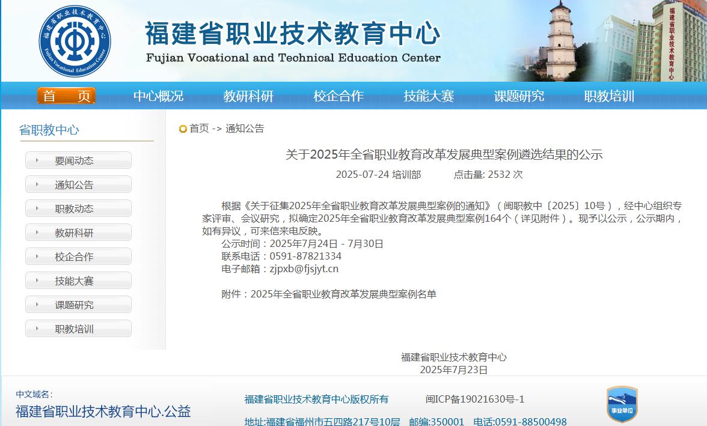Click the yellow breadcrumb bullet icon

click(183, 129)
